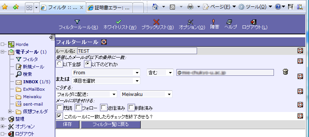Open the 含む match-type dropdown

[160, 72]
